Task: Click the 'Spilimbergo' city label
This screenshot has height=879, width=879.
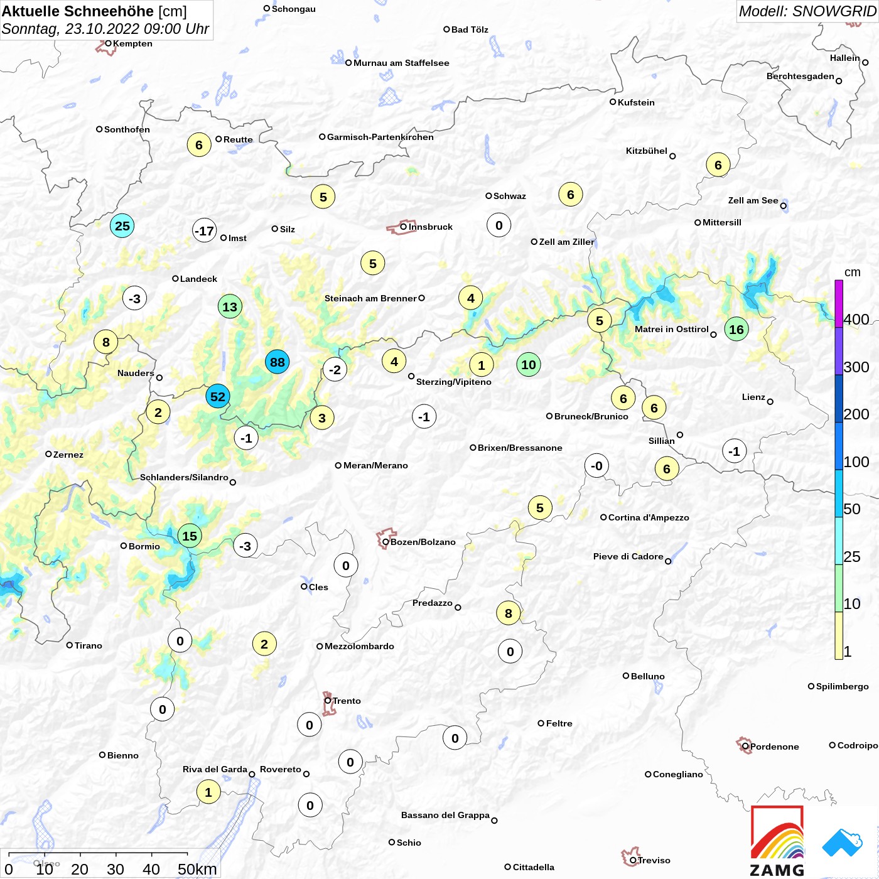Action: pos(843,686)
